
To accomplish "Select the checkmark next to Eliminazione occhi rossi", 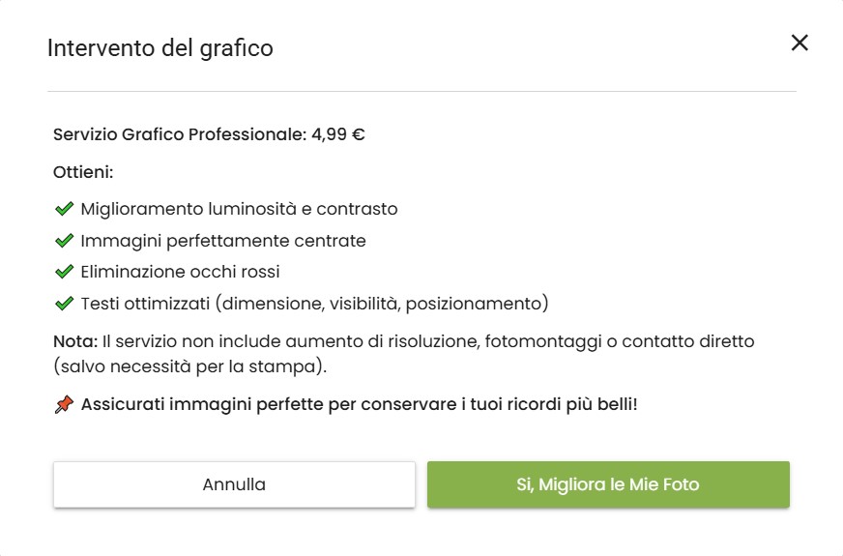I will [x=65, y=273].
